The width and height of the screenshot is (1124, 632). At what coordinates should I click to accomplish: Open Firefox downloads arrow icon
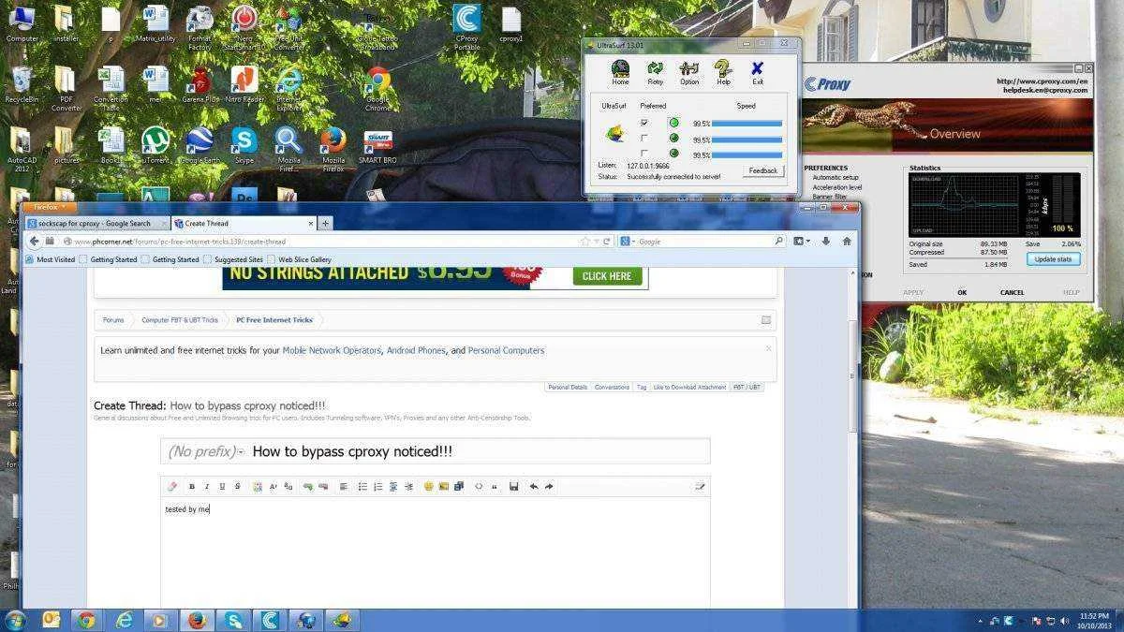[825, 242]
